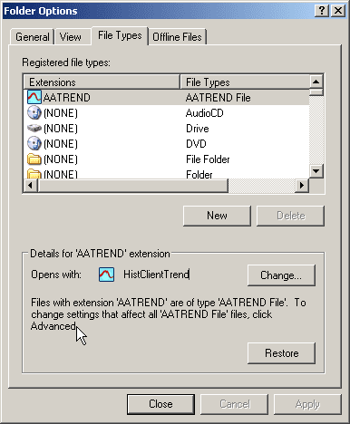
Task: Click the AudioCD disc icon
Action: [34, 113]
